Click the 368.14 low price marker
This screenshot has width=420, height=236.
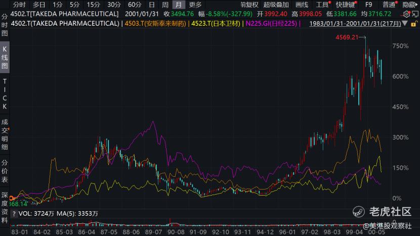point(19,204)
